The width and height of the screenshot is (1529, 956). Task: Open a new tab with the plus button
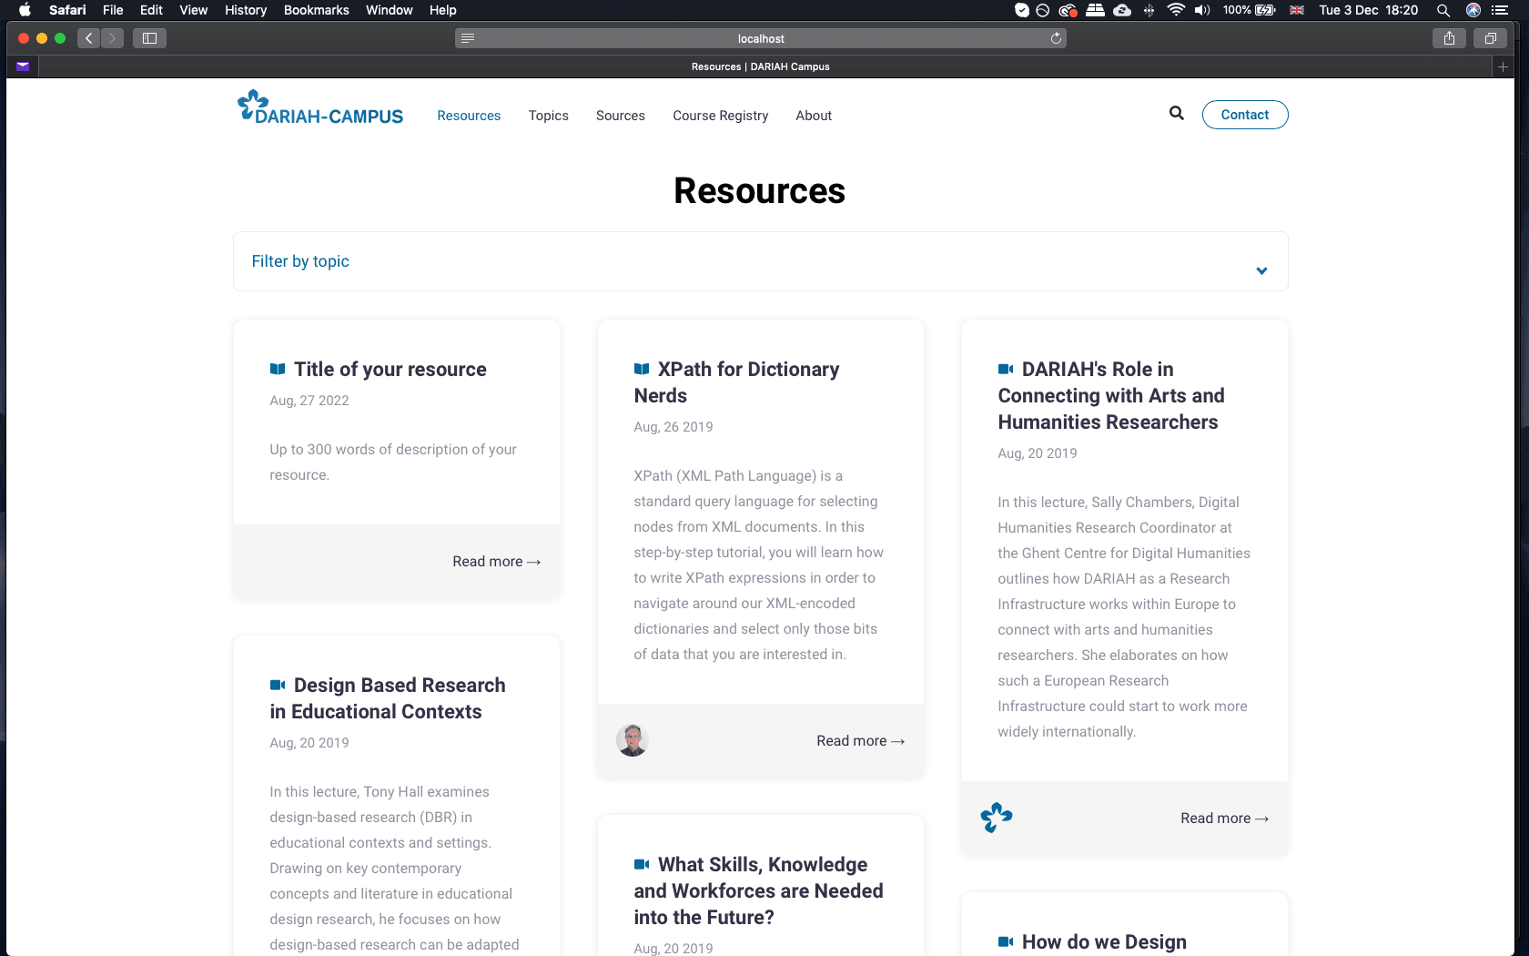[x=1503, y=66]
